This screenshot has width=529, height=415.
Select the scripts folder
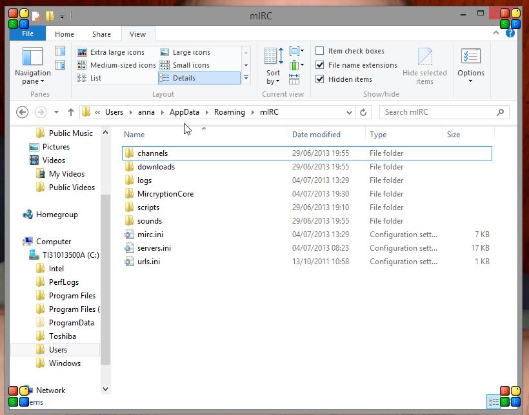[306, 207]
